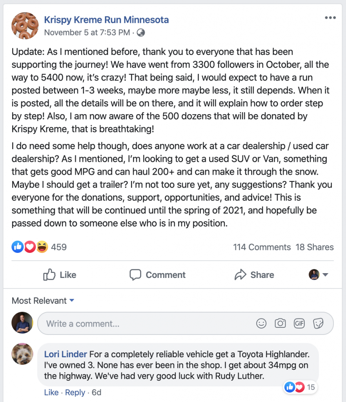Image resolution: width=346 pixels, height=402 pixels.
Task: Click the Krispy Kreme donut page avatar
Action: [x=25, y=26]
